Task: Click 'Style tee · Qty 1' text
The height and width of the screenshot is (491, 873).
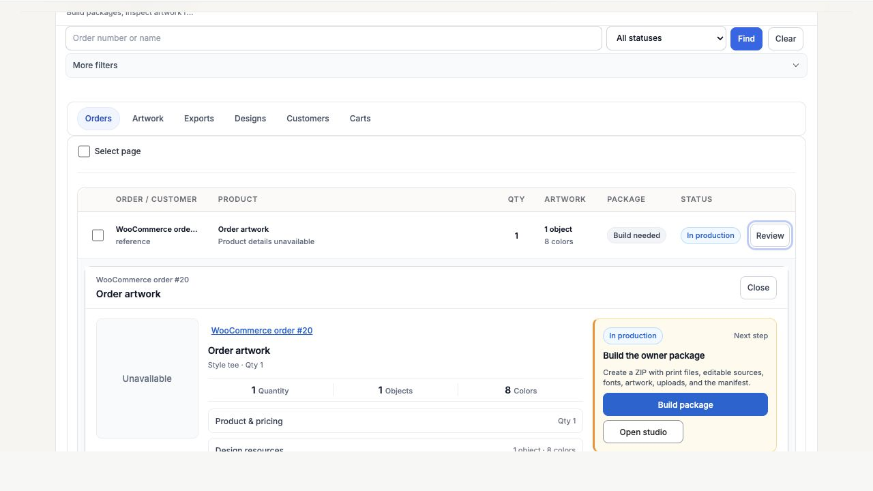Action: click(x=235, y=365)
